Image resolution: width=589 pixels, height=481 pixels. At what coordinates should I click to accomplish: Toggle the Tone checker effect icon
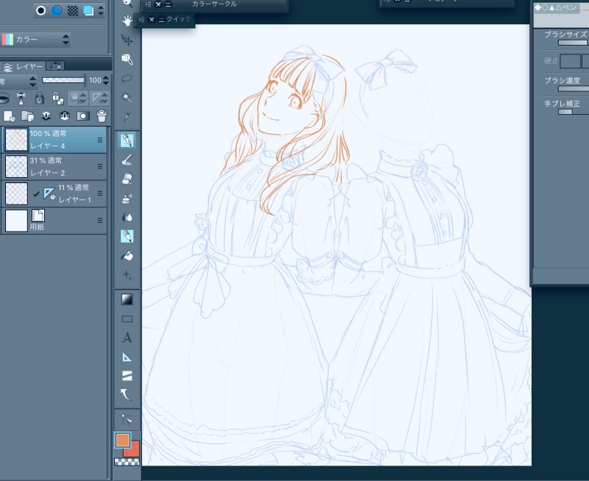(x=72, y=10)
